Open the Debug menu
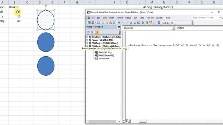 pyautogui.click(x=128, y=18)
